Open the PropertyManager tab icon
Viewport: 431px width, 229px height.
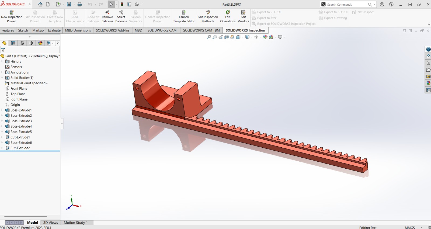click(13, 43)
